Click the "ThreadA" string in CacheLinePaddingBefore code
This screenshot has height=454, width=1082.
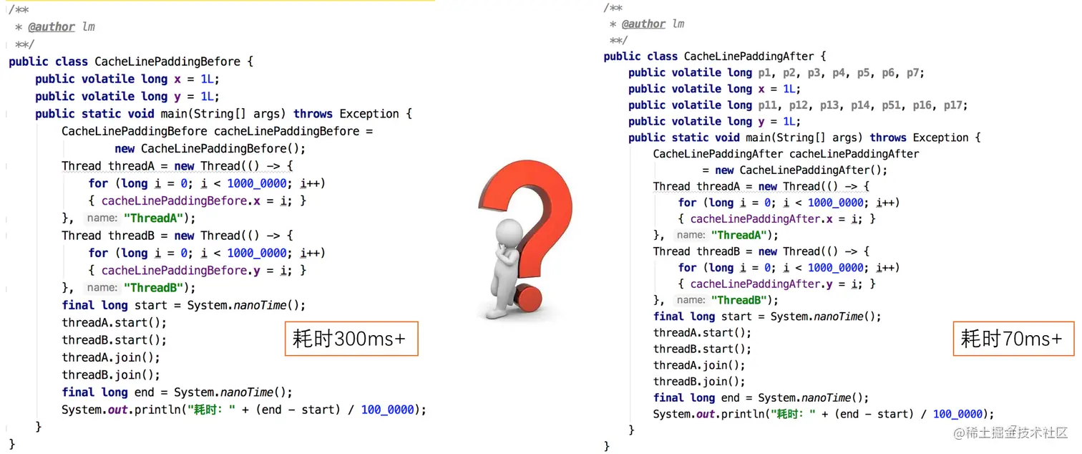[x=155, y=218]
